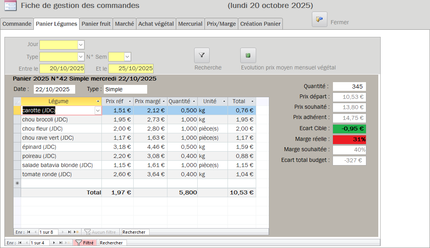The height and width of the screenshot is (248, 430).
Task: Expand the N° Sem combo box
Action: (127, 57)
